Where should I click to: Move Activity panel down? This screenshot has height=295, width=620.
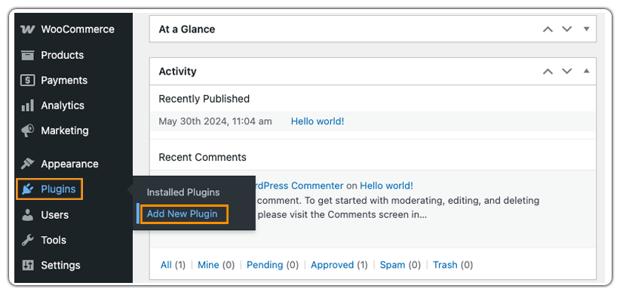[567, 72]
